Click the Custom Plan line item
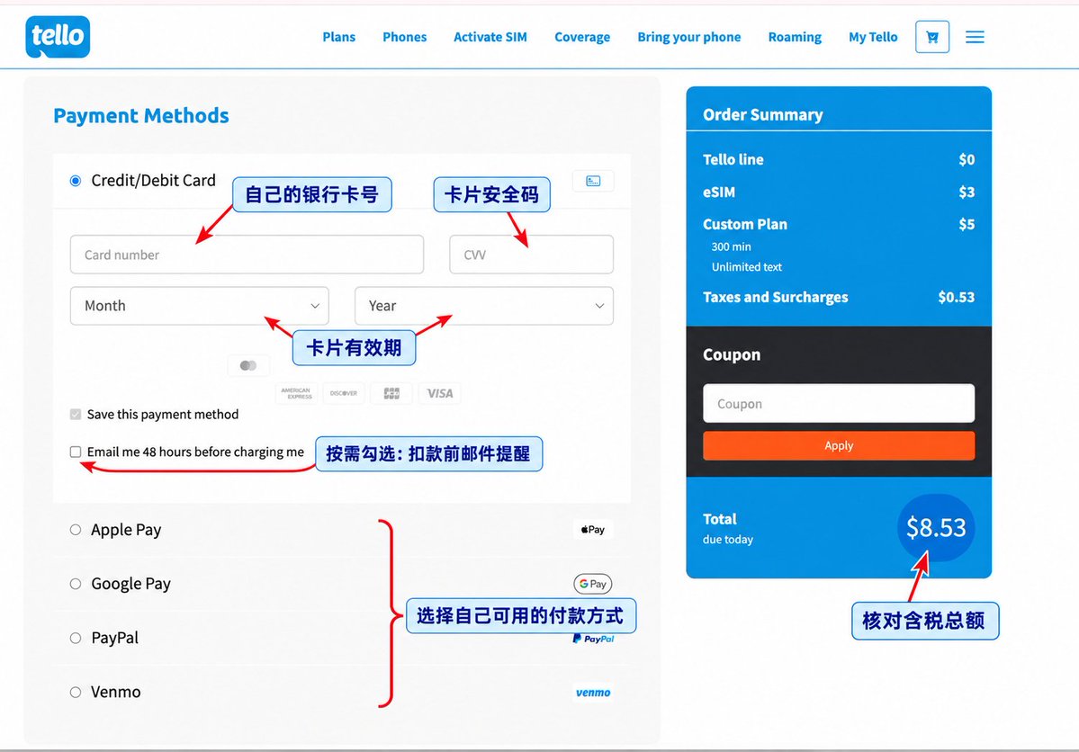 (839, 224)
